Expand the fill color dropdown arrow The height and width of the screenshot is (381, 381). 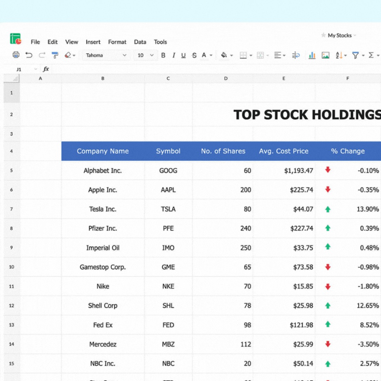coord(231,56)
